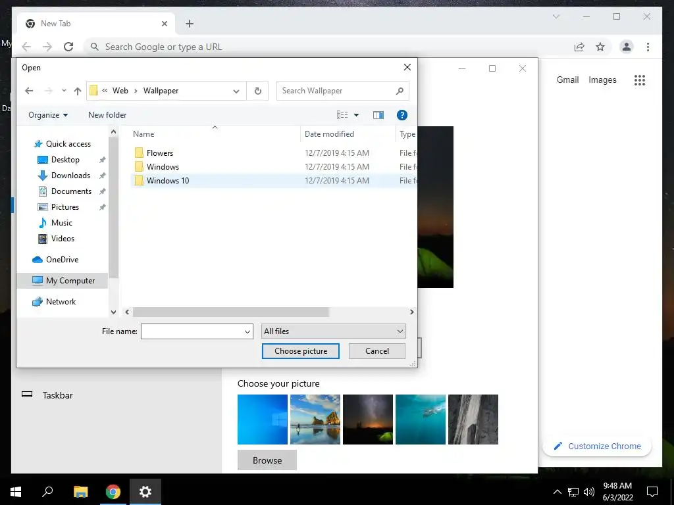Open the Organize menu

pos(47,115)
